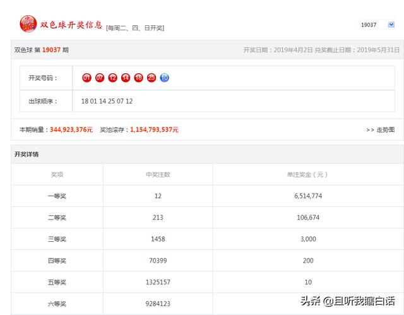The height and width of the screenshot is (315, 404).
Task: Click the sales amount 344,923,376元
Action: 71,129
